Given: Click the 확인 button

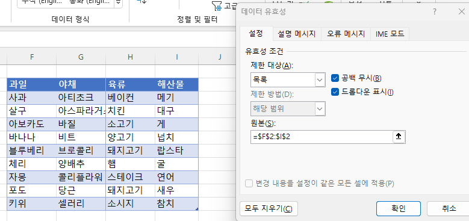Looking at the screenshot, I should [x=399, y=208].
